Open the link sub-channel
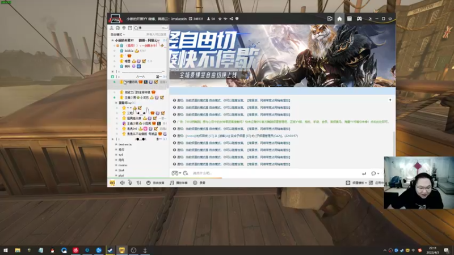 pyautogui.click(x=121, y=171)
